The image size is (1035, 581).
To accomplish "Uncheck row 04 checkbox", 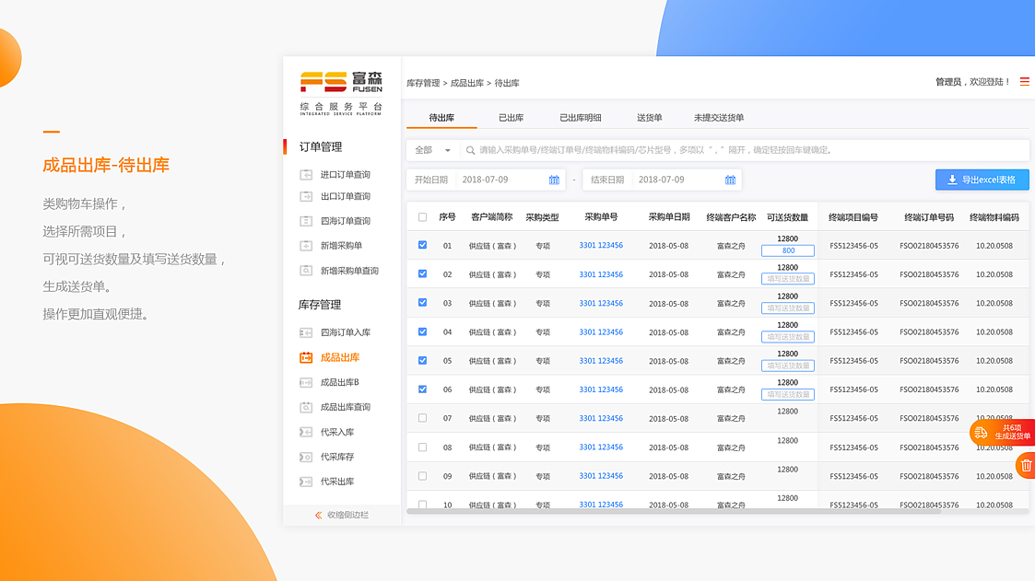I will click(x=422, y=331).
